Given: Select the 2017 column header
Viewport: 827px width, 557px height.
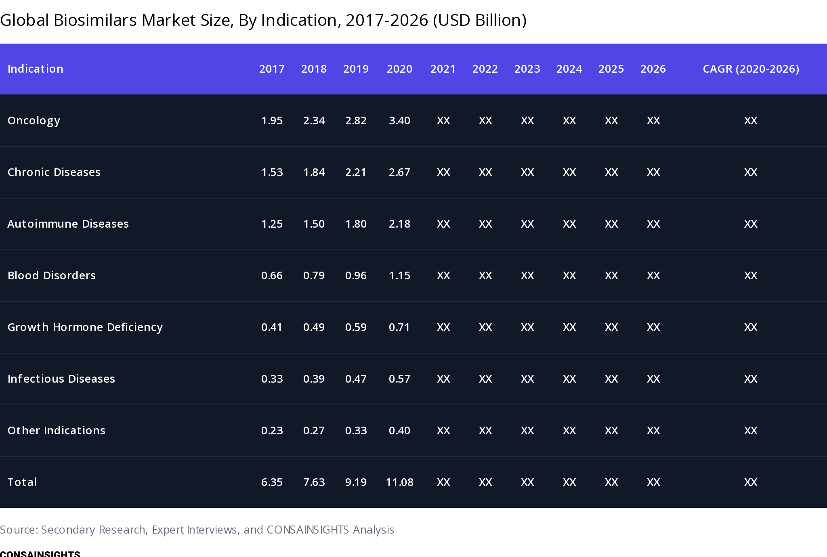Looking at the screenshot, I should pos(272,69).
